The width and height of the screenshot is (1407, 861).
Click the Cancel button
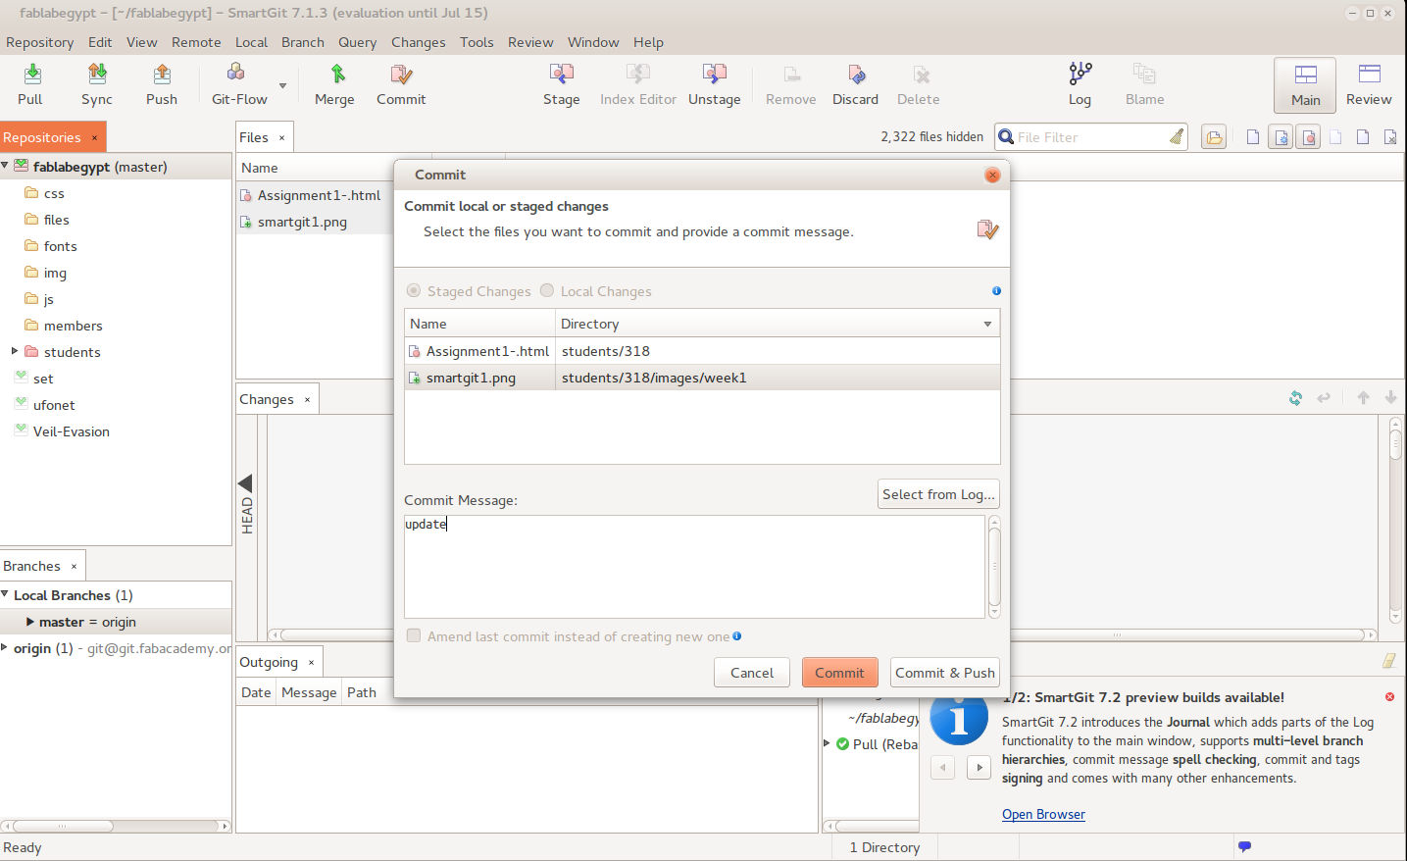point(752,673)
